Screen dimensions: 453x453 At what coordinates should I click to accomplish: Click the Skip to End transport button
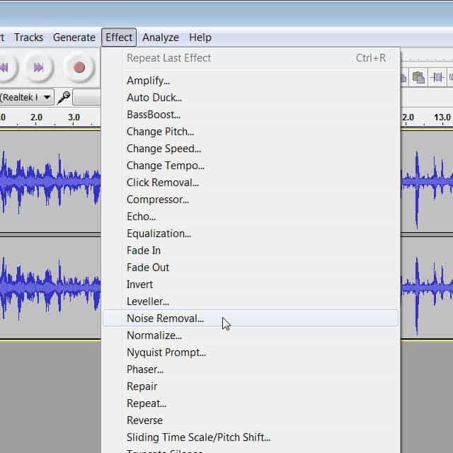tap(38, 68)
